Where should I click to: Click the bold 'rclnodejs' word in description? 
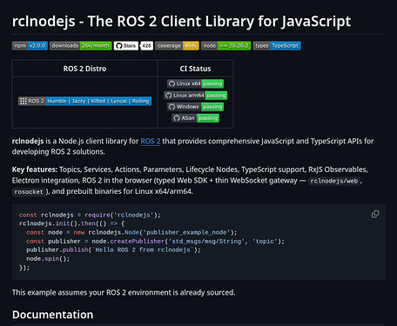(x=28, y=141)
